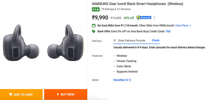Click the location pin icon
Image resolution: width=207 pixels, height=100 pixels.
(115, 40)
